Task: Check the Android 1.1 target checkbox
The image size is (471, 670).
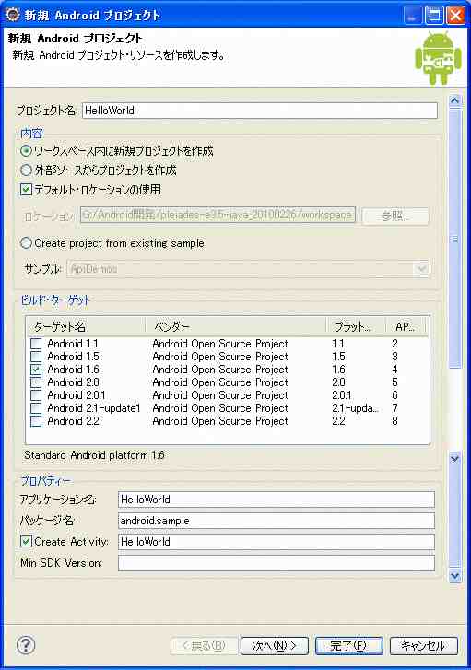Action: [x=36, y=344]
